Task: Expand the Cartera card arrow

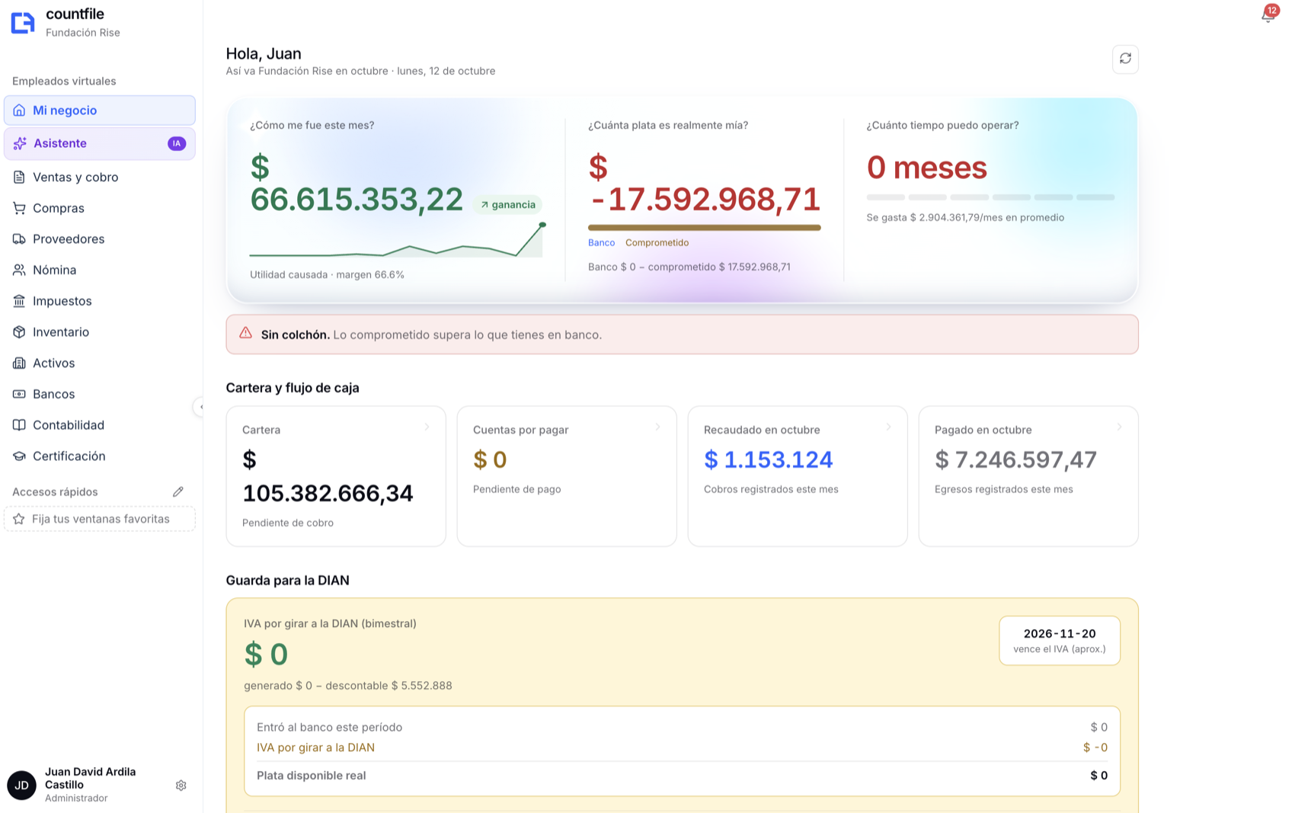Action: (427, 427)
